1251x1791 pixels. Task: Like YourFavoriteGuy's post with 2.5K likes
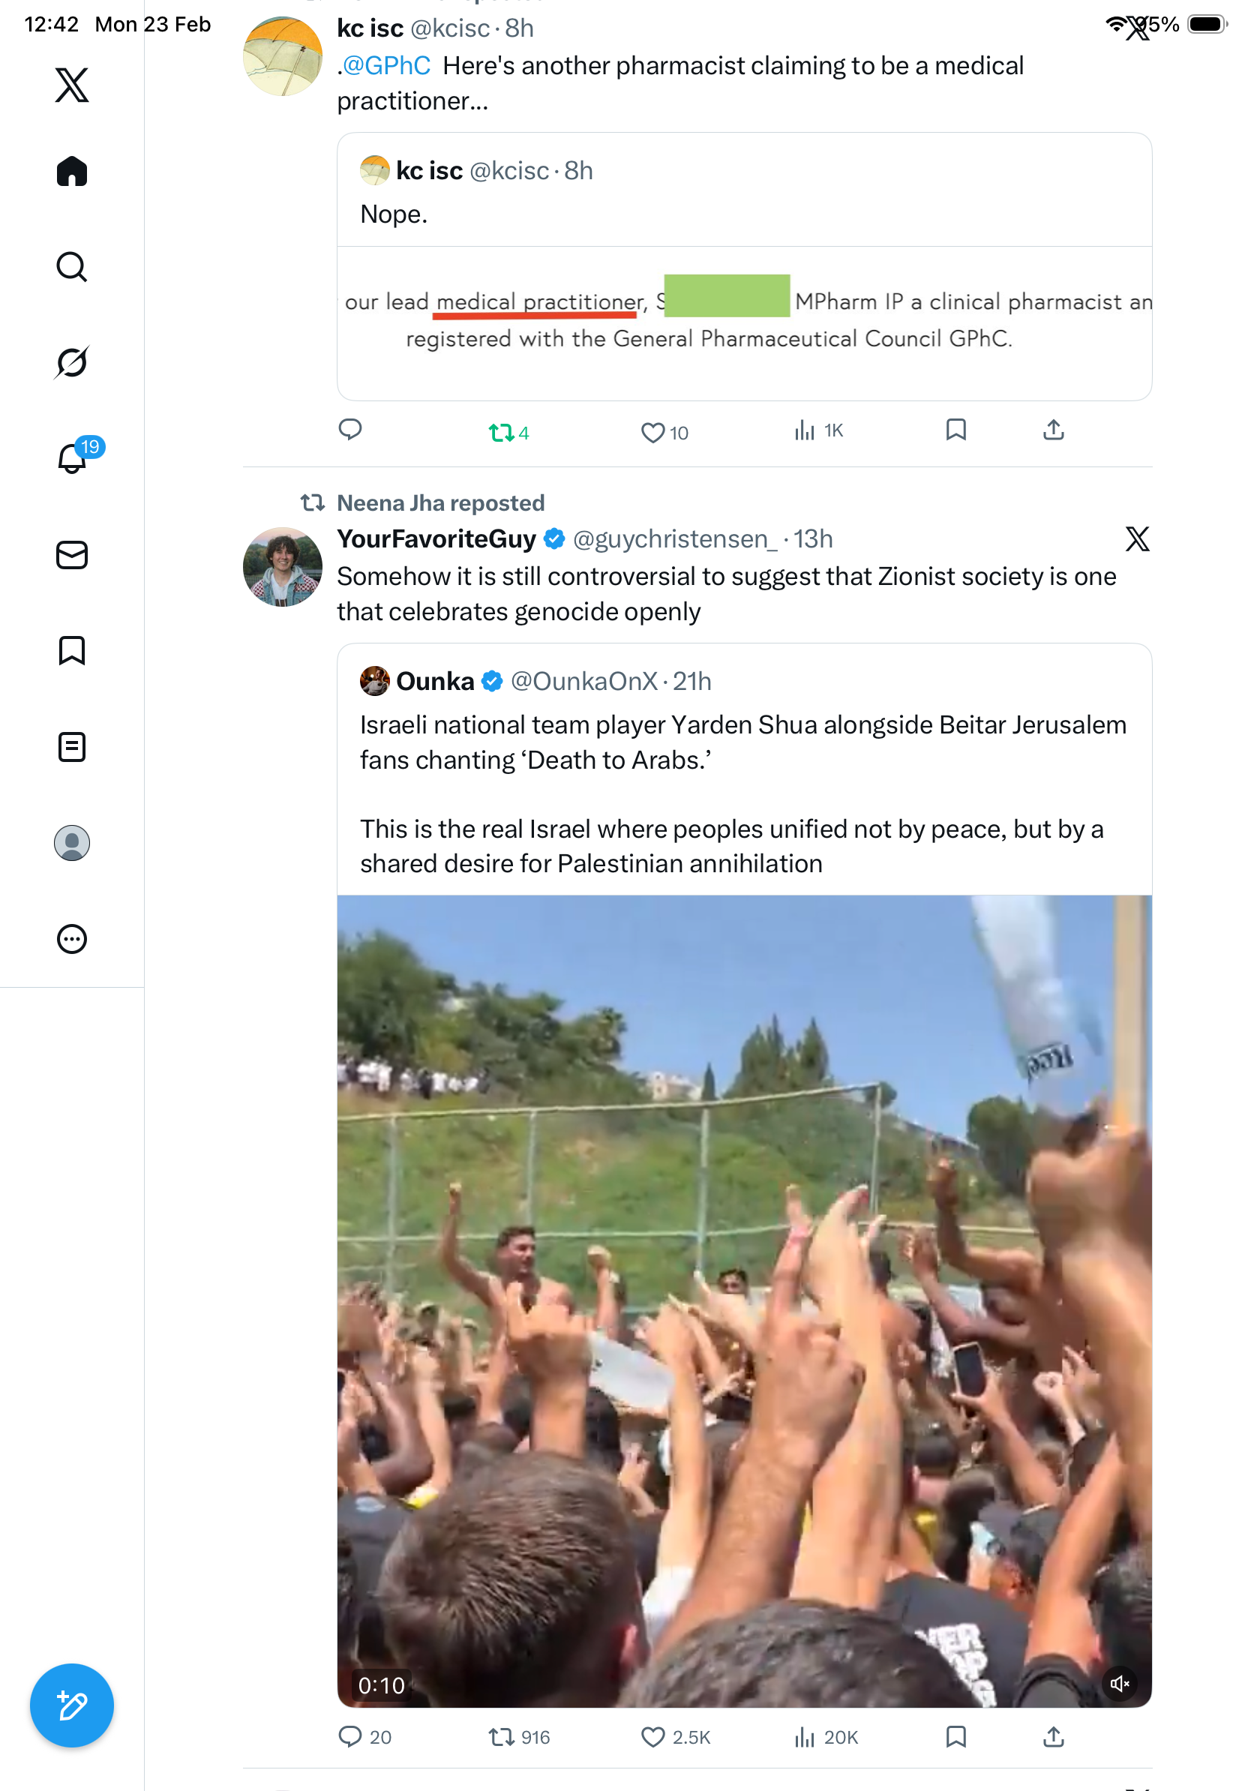click(x=652, y=1737)
